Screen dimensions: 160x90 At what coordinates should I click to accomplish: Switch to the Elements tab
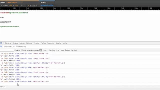pyautogui.click(x=8, y=43)
